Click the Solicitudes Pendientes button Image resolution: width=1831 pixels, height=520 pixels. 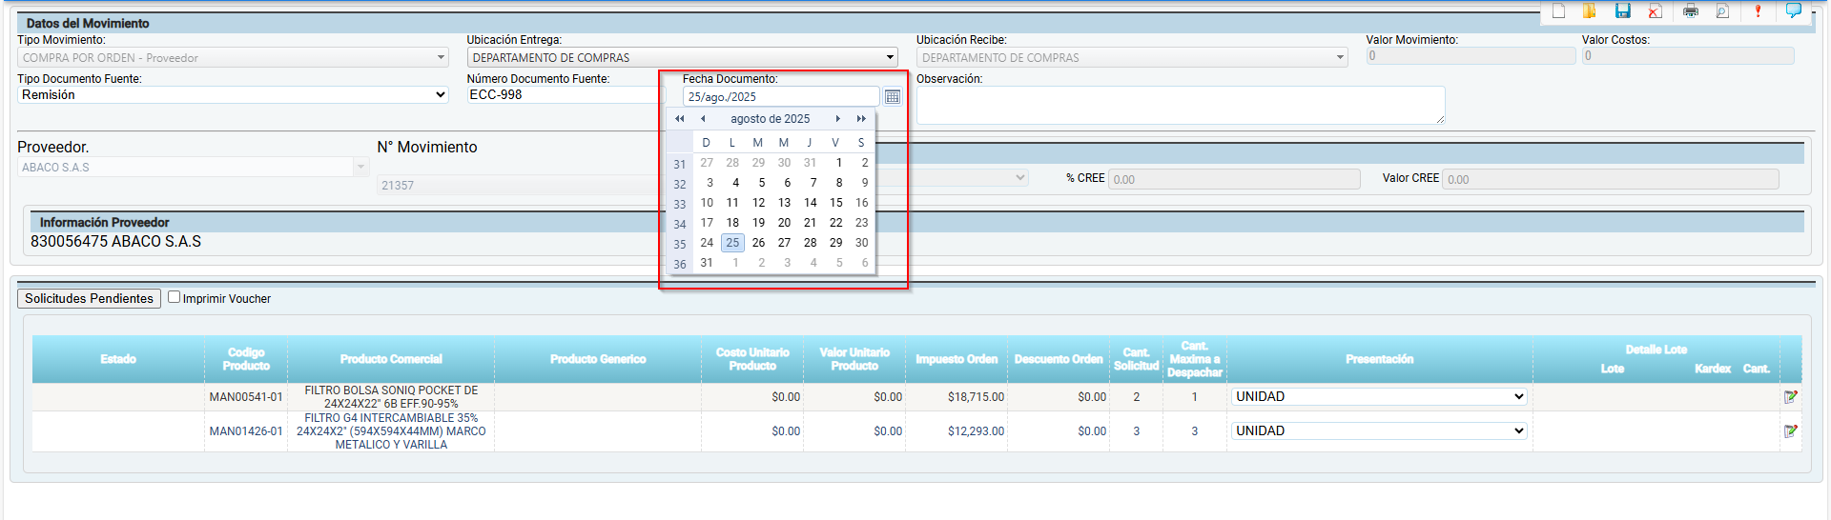click(89, 299)
